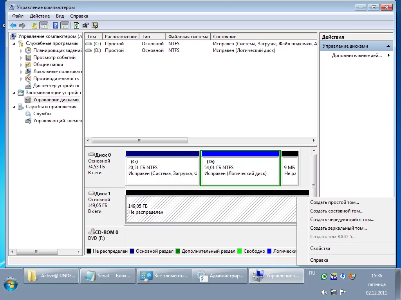Screen dimensions: 401x300
Task: Click the blue Back arrow in toolbar
Action: tap(13, 26)
